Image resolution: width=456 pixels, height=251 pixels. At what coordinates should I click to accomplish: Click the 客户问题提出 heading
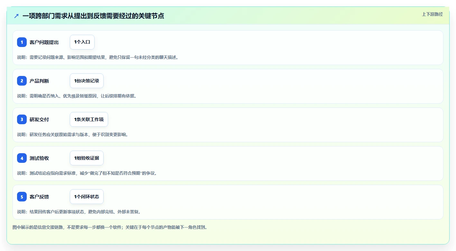click(44, 42)
